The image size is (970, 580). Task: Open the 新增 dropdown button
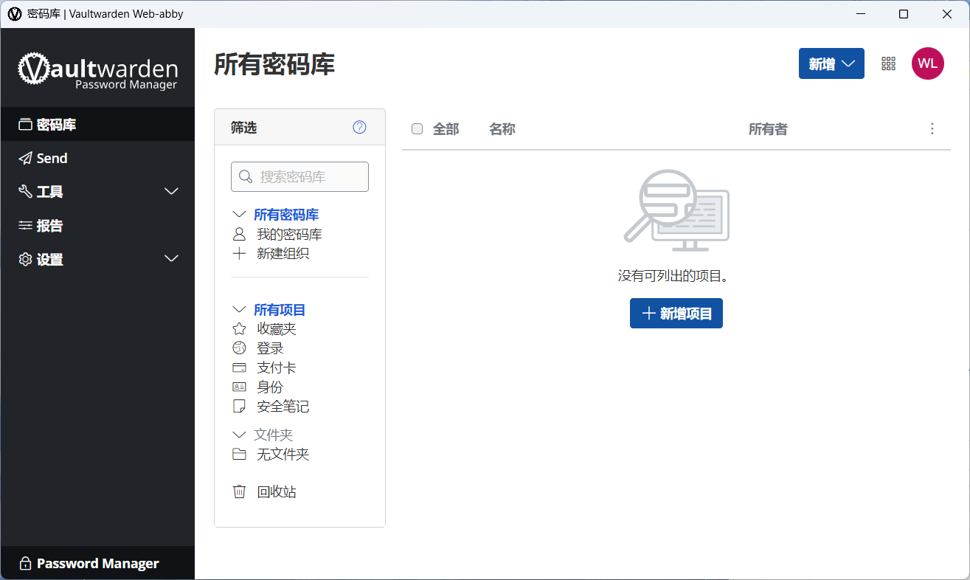(x=831, y=63)
